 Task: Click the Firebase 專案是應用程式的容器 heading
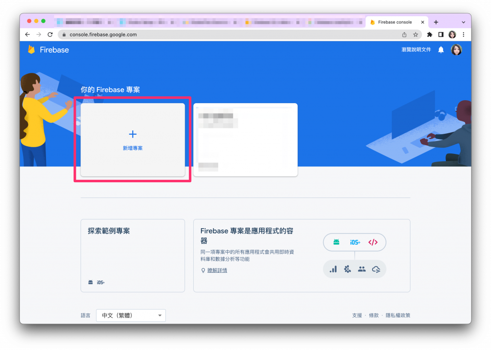coord(247,236)
